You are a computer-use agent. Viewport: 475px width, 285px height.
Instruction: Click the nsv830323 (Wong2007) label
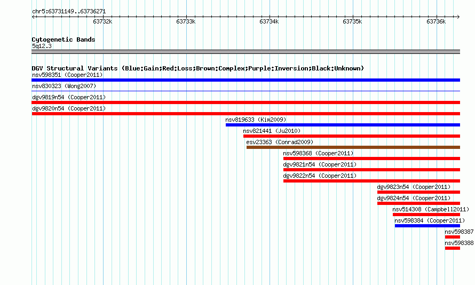click(64, 86)
